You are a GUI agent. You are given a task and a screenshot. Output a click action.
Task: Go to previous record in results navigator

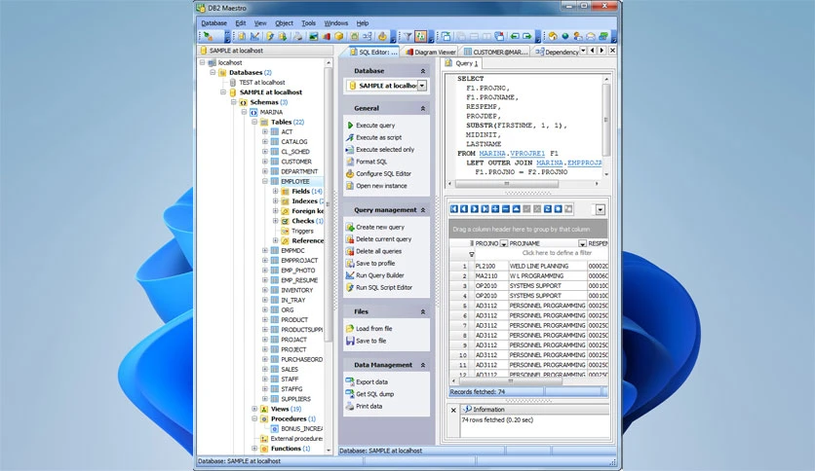464,209
